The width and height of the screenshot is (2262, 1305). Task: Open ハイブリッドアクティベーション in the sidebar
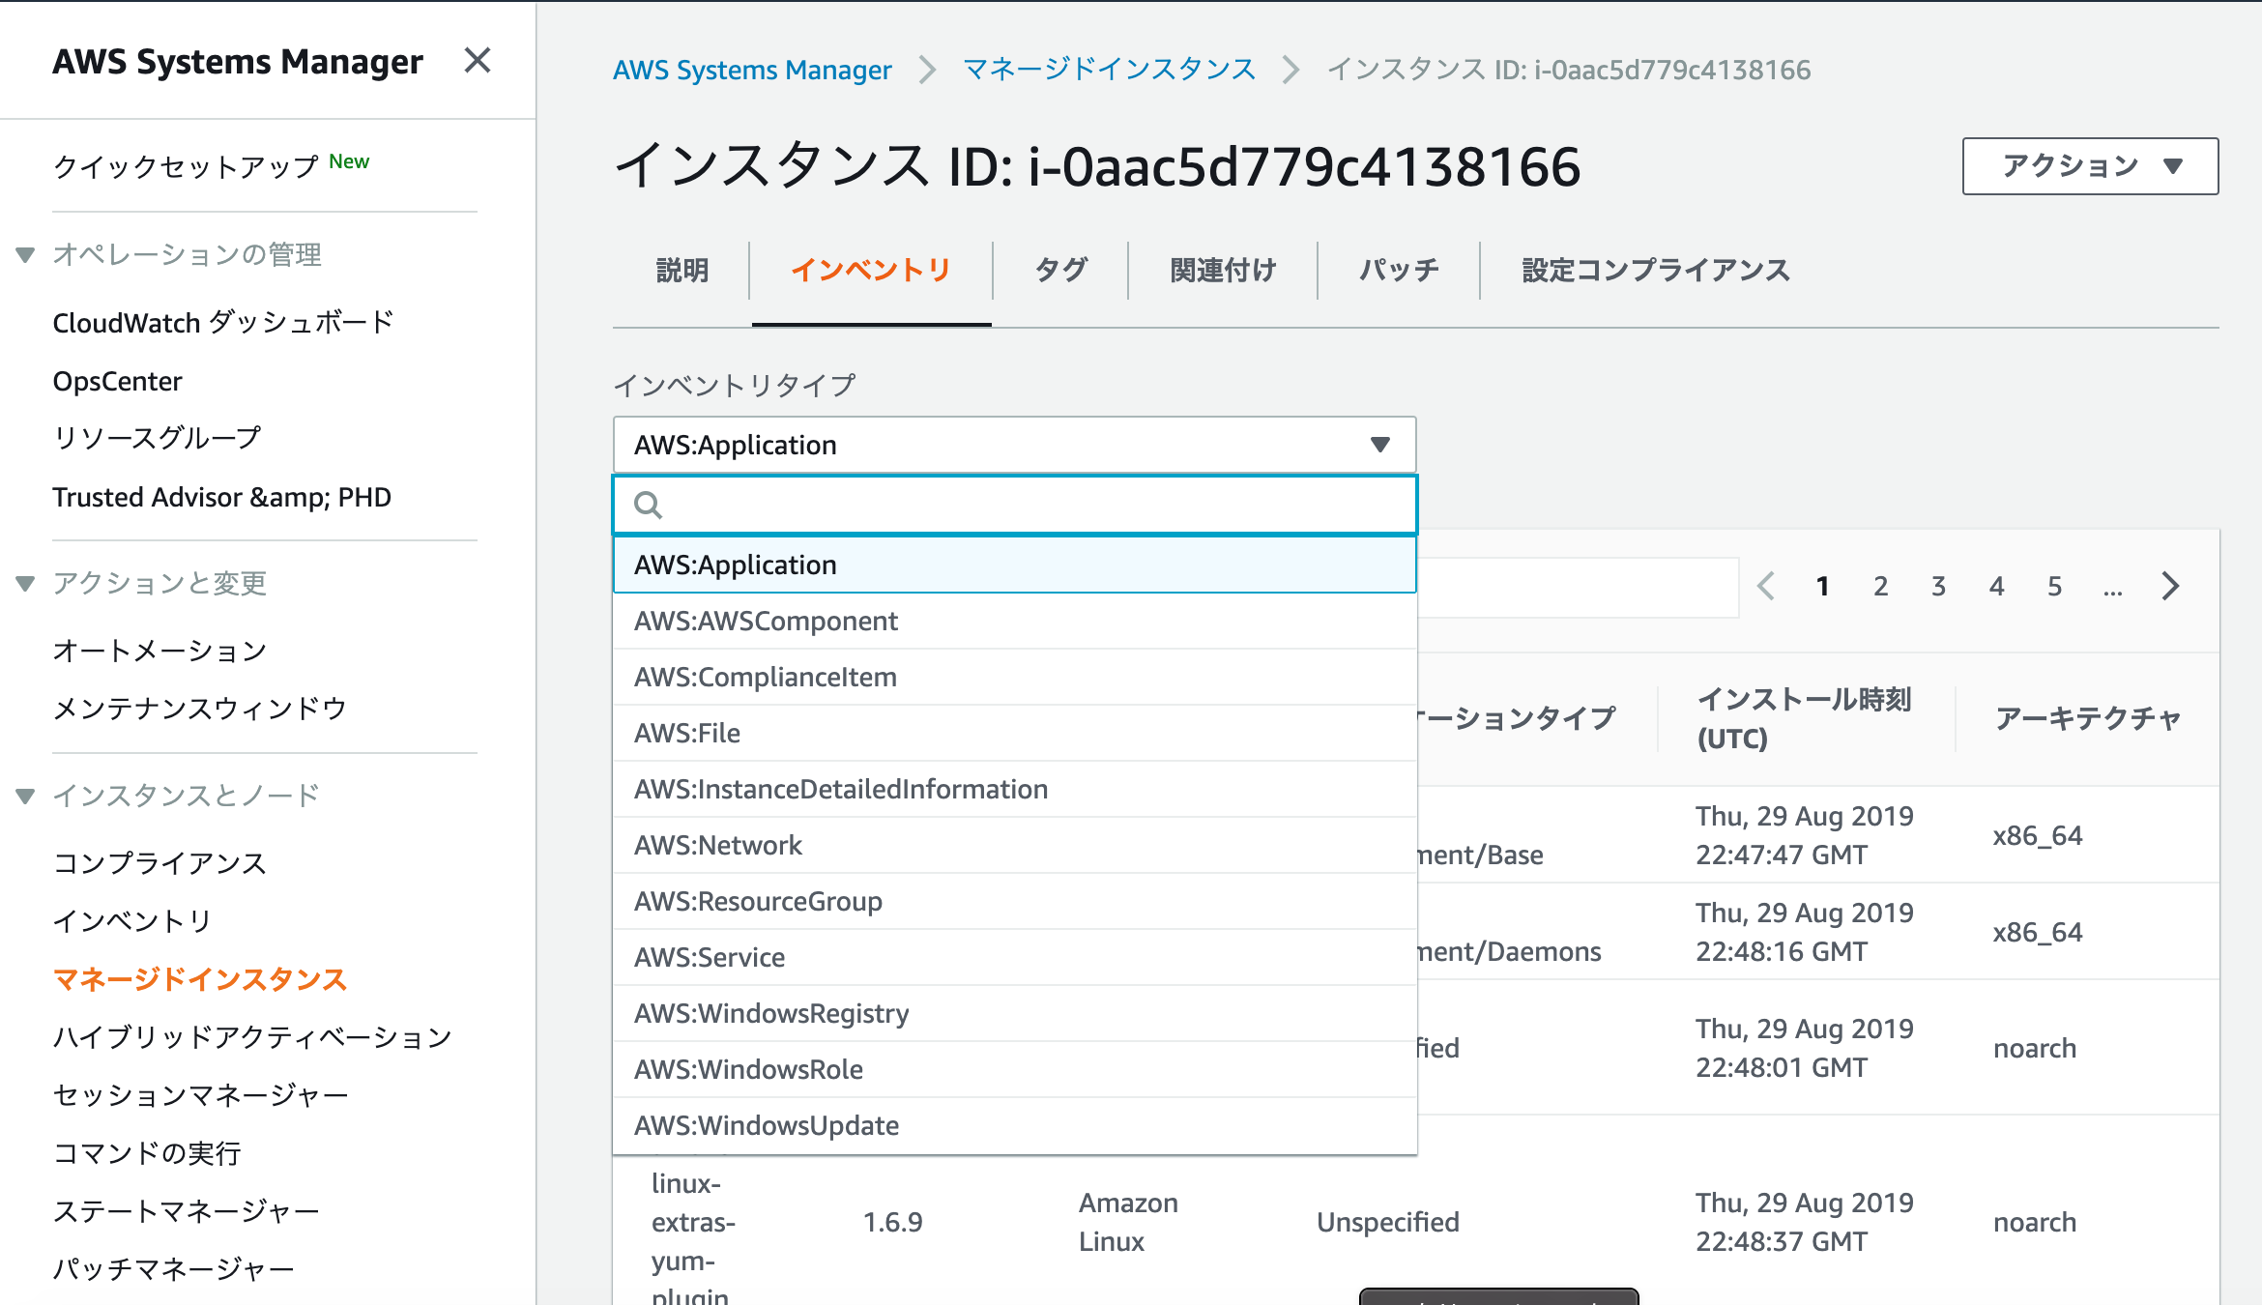252,1037
